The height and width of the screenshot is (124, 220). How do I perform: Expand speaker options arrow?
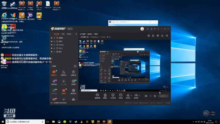139,96
